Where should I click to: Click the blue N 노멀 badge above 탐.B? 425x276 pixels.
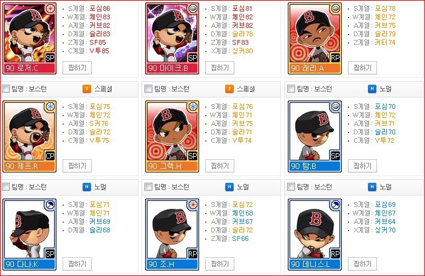pyautogui.click(x=372, y=88)
